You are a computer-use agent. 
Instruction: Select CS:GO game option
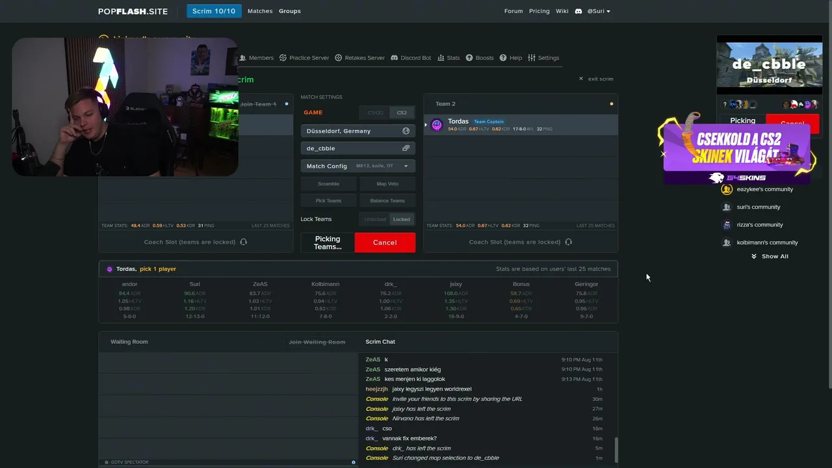tap(376, 112)
